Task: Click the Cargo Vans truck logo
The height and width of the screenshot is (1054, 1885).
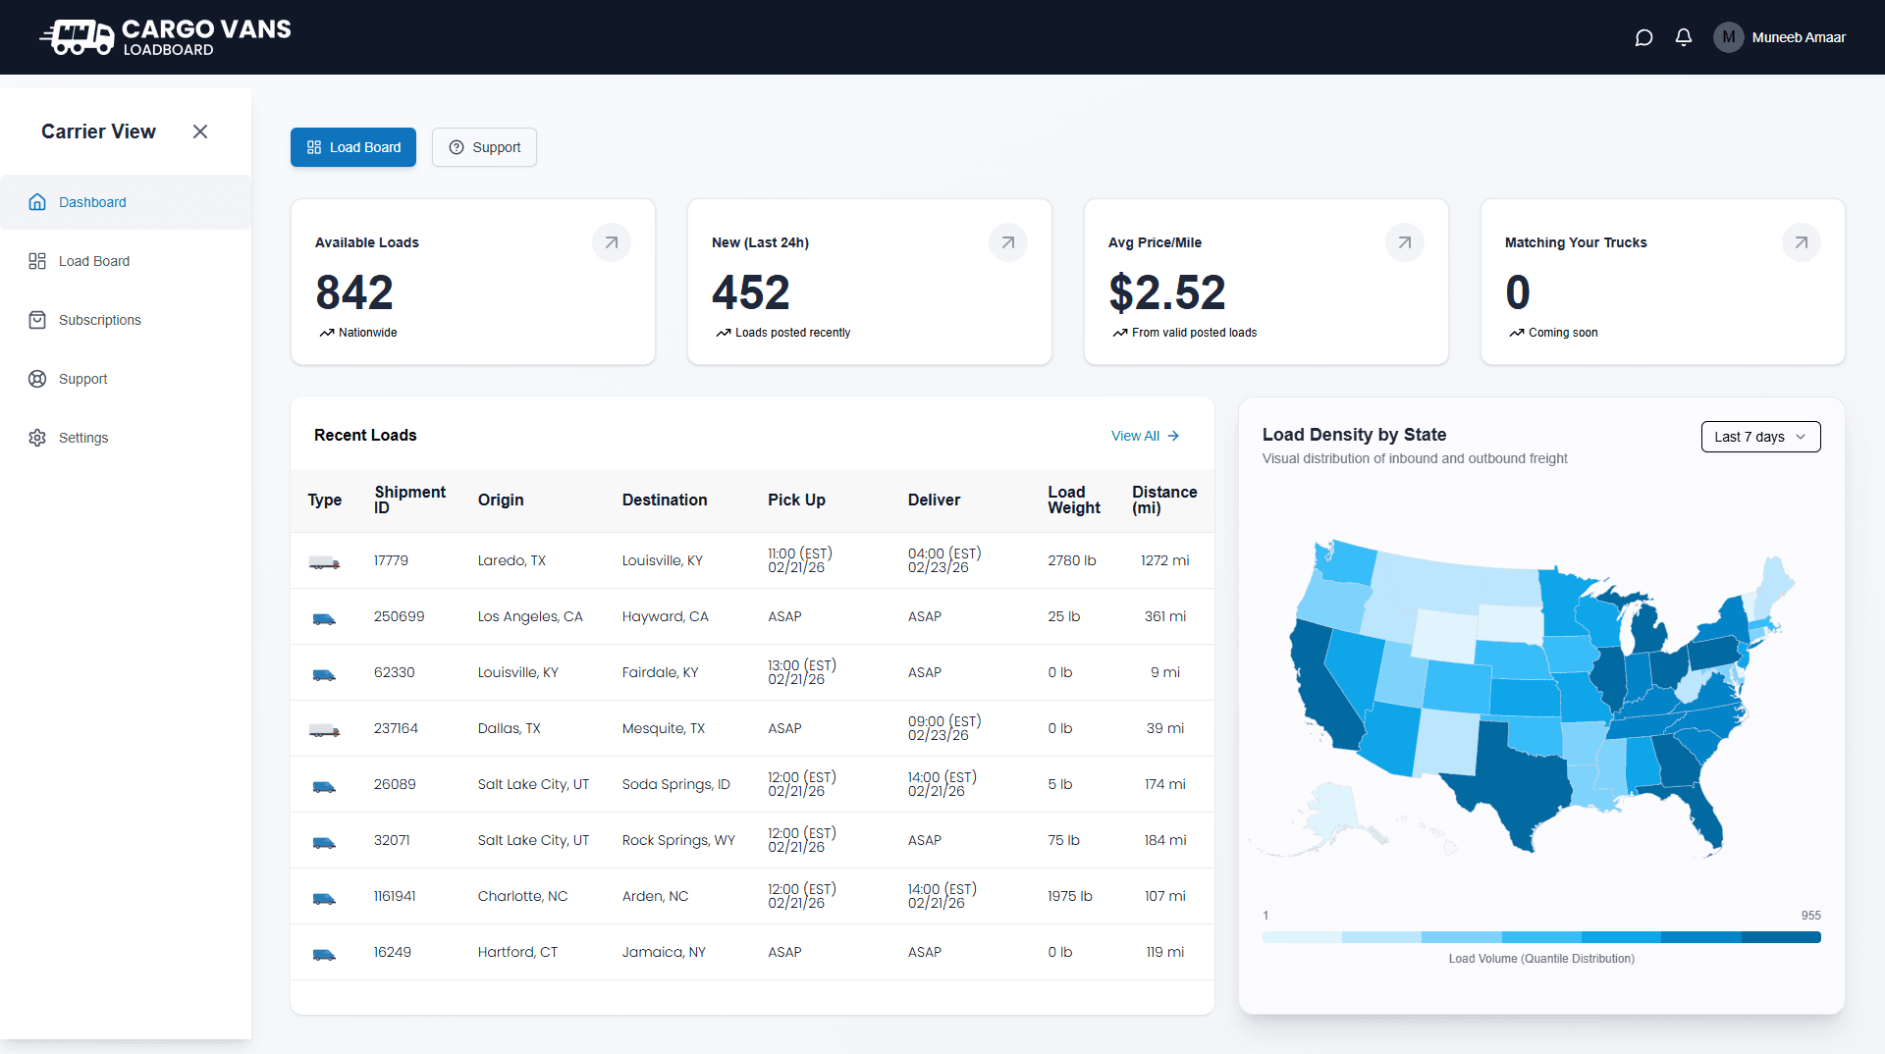Action: click(78, 37)
